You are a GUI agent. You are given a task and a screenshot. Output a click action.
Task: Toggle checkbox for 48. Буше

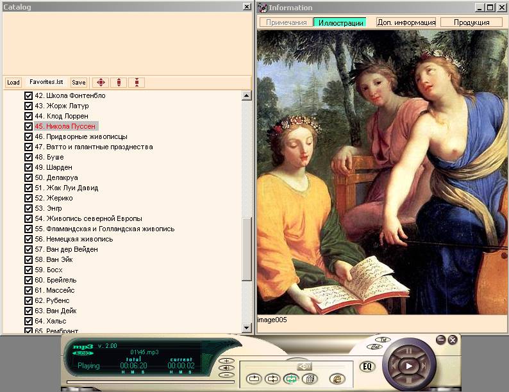tap(29, 158)
